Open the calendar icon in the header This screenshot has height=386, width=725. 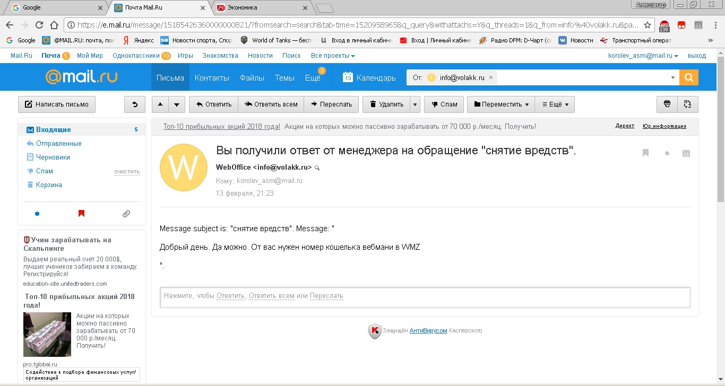pos(348,77)
